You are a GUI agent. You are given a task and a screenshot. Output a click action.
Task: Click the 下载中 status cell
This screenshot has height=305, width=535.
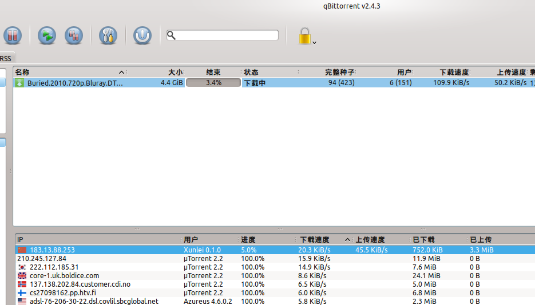click(x=255, y=83)
